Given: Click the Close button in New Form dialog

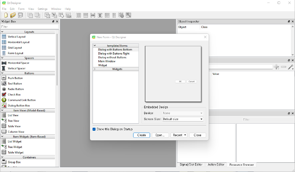Looking at the screenshot, I should tap(197, 135).
